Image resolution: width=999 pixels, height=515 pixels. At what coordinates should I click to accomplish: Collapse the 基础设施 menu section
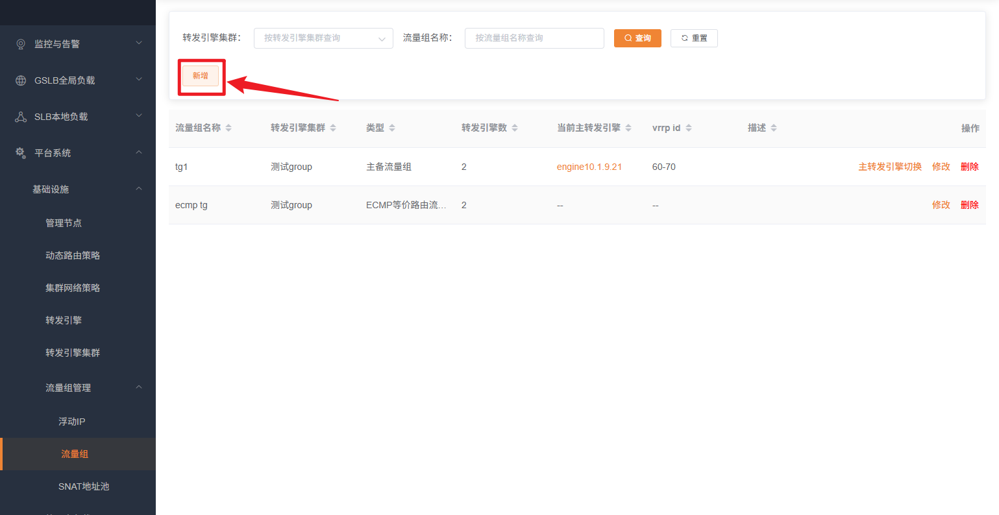[138, 189]
